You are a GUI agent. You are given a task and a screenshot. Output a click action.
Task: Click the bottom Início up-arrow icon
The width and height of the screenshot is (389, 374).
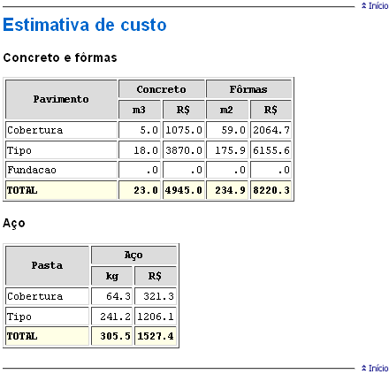[x=364, y=368]
